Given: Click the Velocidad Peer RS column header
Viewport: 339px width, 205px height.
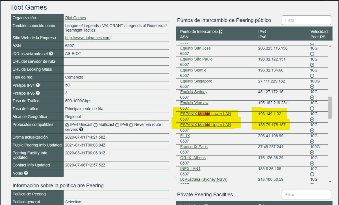Looking at the screenshot, I should click(319, 34).
